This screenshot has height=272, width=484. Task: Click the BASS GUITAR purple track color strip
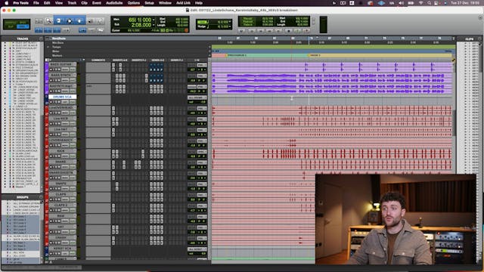(x=47, y=67)
